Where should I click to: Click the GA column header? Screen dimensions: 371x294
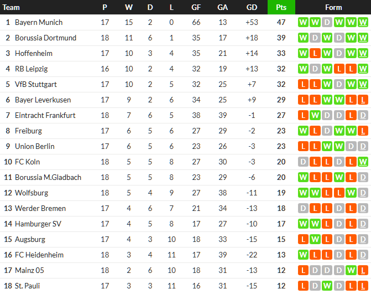pos(222,7)
